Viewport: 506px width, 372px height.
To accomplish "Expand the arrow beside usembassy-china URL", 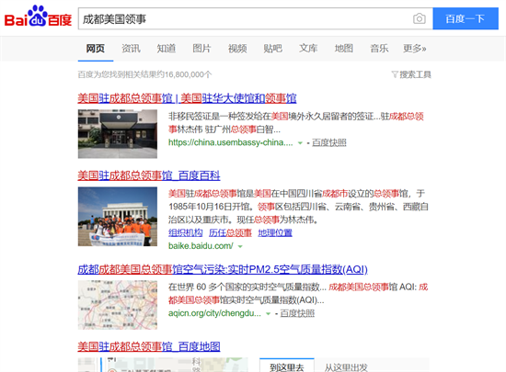I will 300,143.
